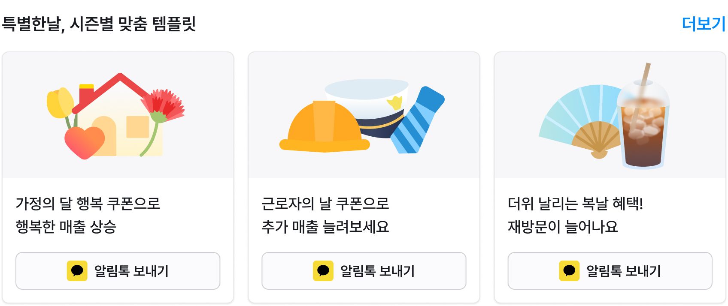Click KakaoTalk icon in third card button
Image resolution: width=728 pixels, height=306 pixels.
[x=569, y=271]
